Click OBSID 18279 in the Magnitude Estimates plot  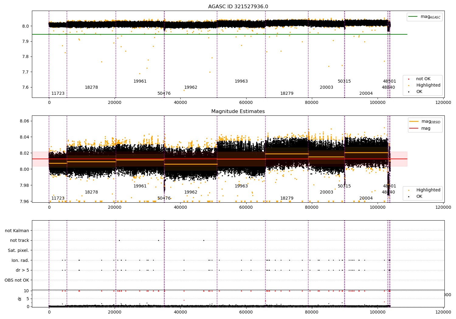click(x=287, y=198)
